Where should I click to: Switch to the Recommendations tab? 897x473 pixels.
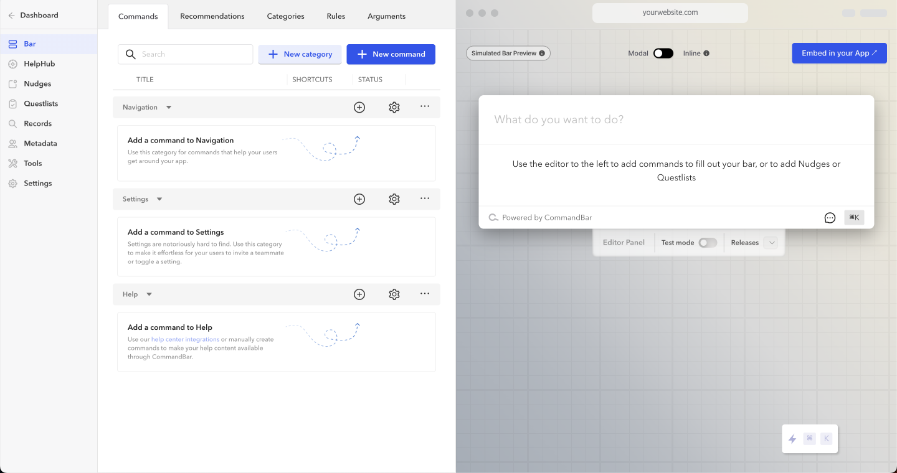pyautogui.click(x=212, y=16)
